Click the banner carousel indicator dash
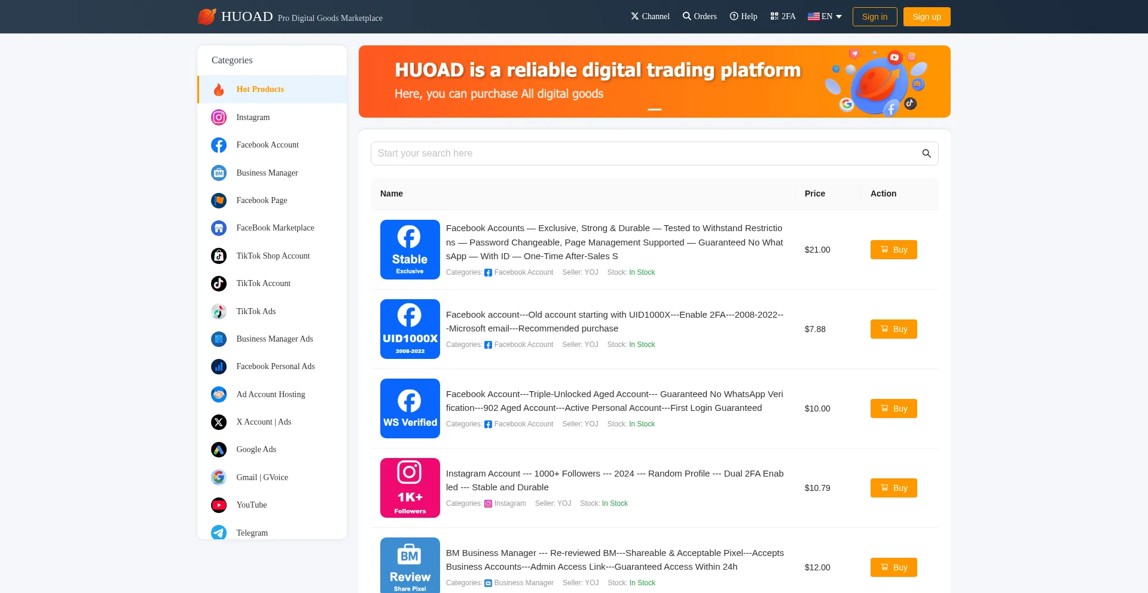This screenshot has width=1148, height=593. [655, 110]
